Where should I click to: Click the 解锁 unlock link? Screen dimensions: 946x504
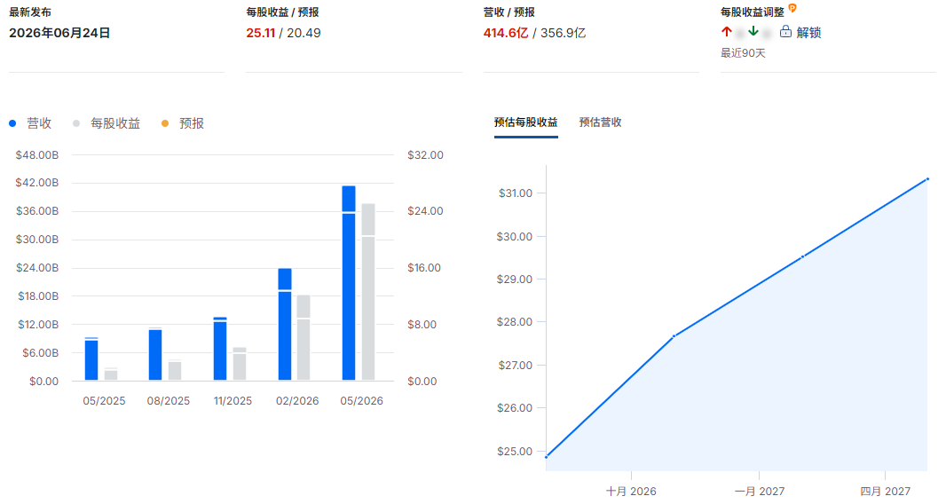pos(808,33)
